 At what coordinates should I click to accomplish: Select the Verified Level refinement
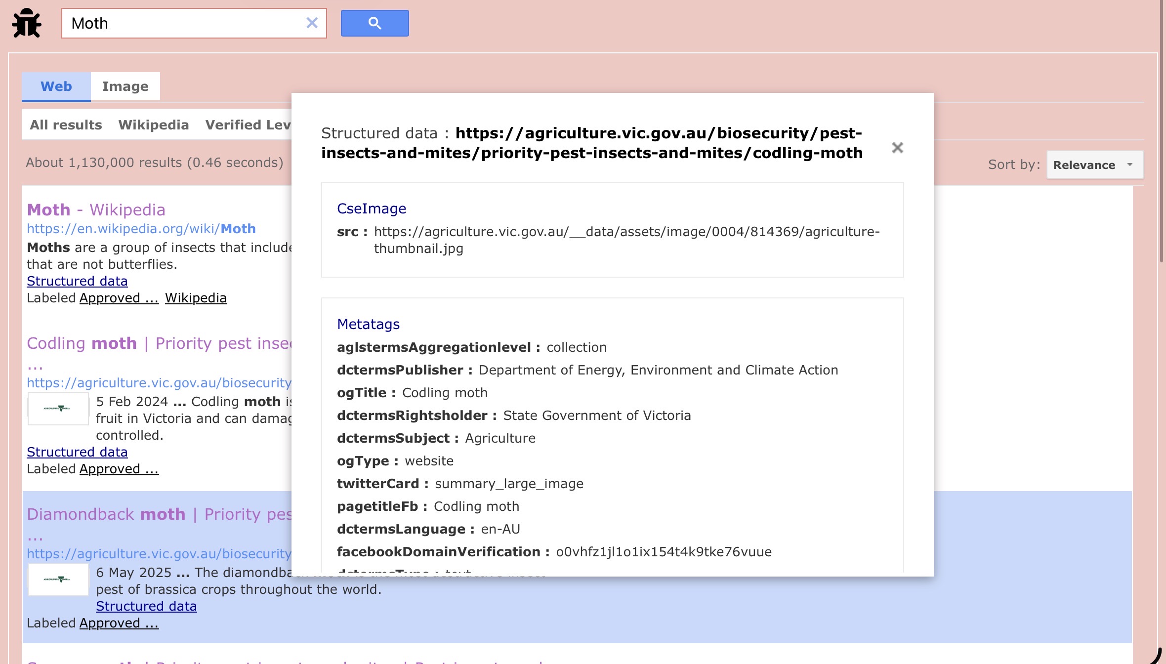coord(248,125)
